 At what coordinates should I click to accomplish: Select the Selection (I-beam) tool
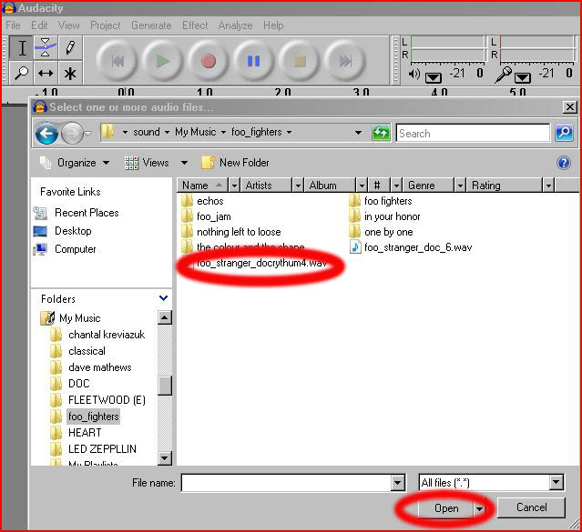[22, 48]
